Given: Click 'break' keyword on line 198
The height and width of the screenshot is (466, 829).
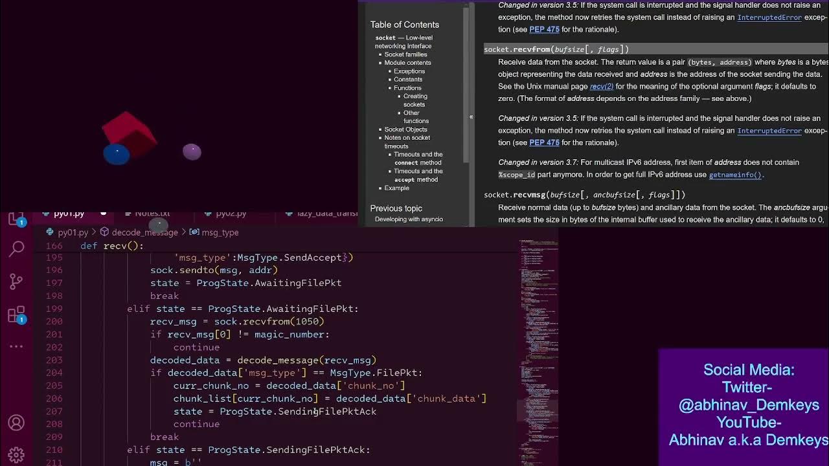Looking at the screenshot, I should [x=165, y=296].
